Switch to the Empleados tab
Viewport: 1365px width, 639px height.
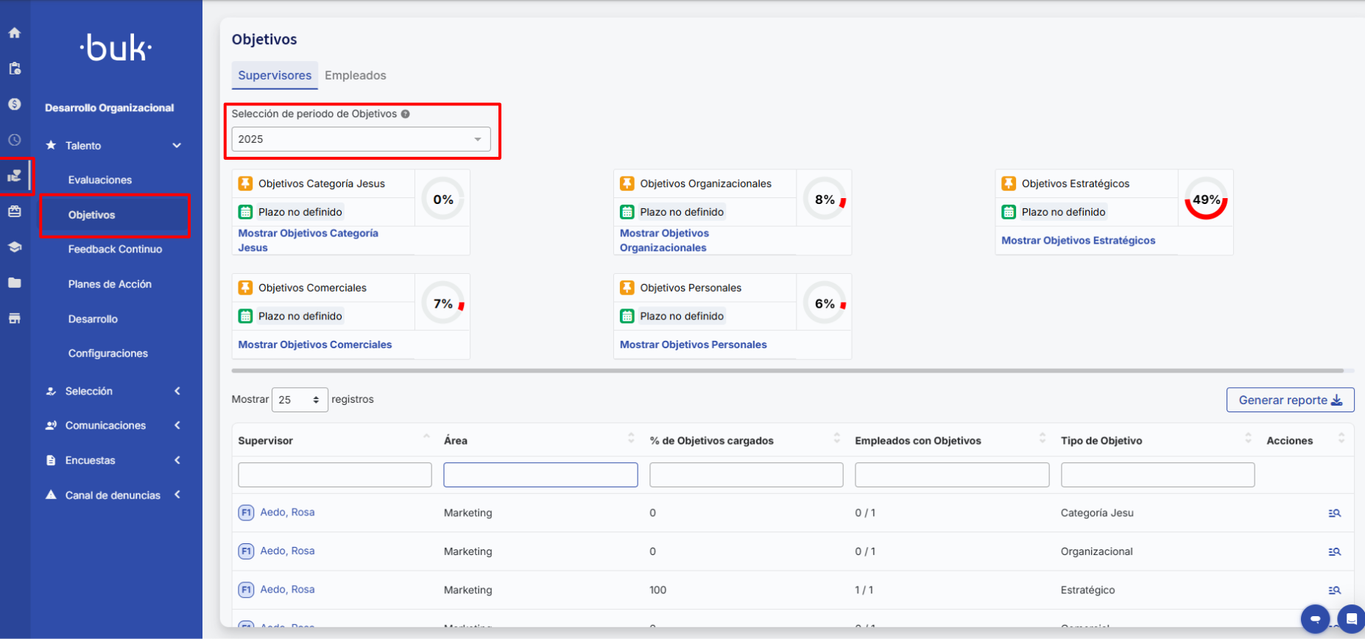(x=355, y=75)
